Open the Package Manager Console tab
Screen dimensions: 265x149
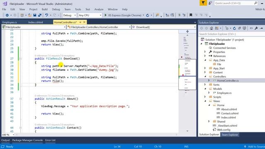tap(27, 140)
